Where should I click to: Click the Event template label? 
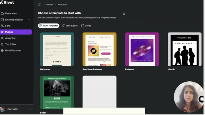pyautogui.click(x=43, y=113)
